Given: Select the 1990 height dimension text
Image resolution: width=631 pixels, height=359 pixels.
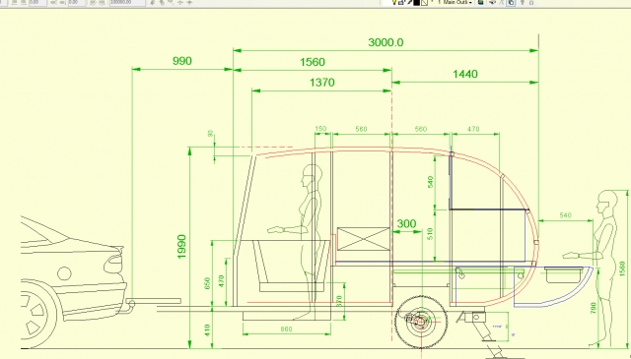Looking at the screenshot, I should [x=181, y=247].
